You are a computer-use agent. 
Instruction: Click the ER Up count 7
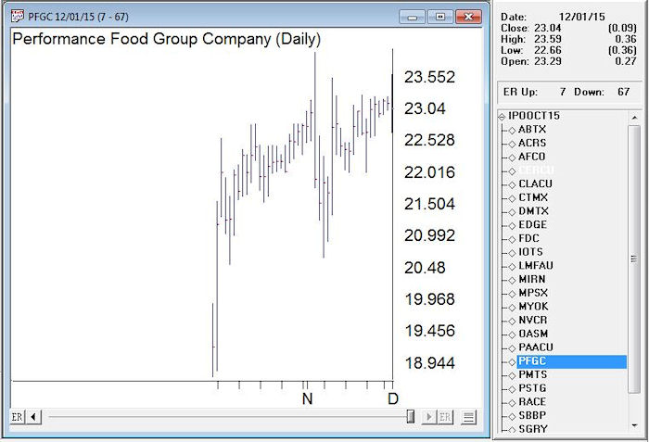click(563, 92)
